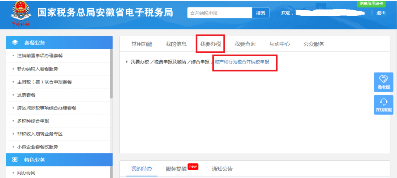Expand the breadcrumb triangle before 我要办税
Screen dimensions: 397x178
(127, 62)
